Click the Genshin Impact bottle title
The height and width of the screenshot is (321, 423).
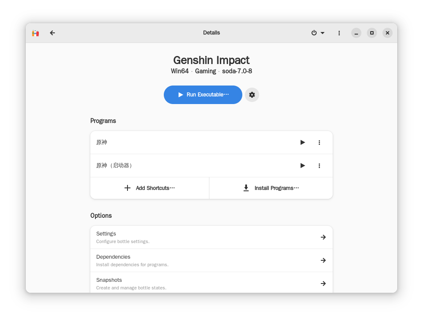[x=211, y=60]
